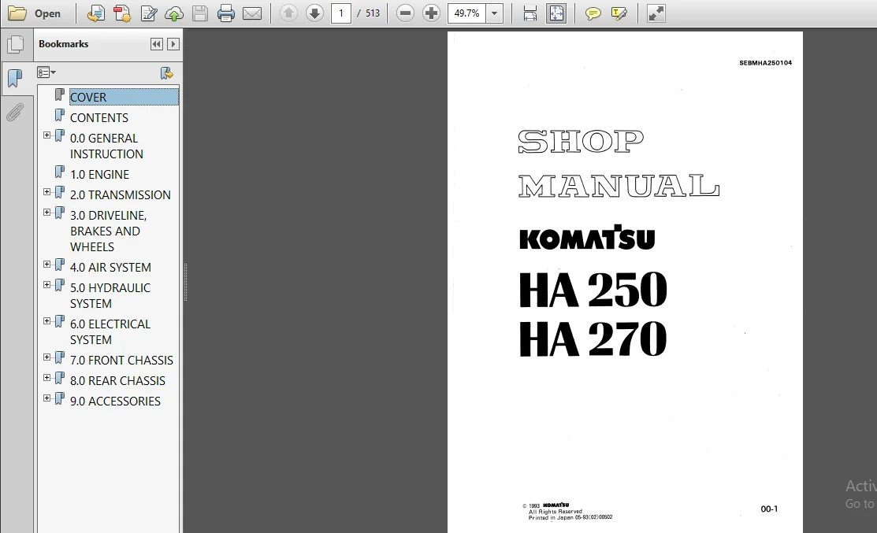Image resolution: width=877 pixels, height=533 pixels.
Task: Expand the 6.0 ELECTRICAL SYSTEM node
Action: tap(47, 320)
